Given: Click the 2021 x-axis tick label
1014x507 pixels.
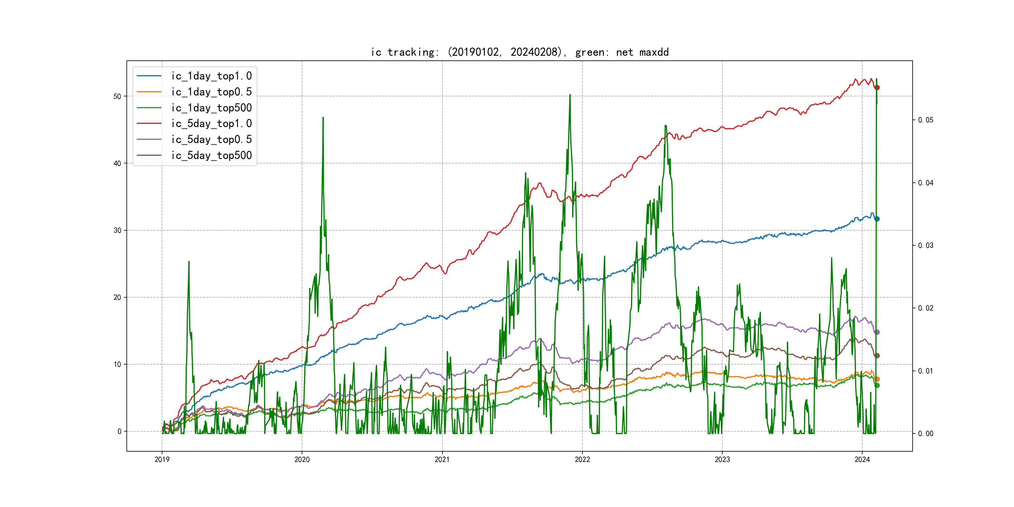Looking at the screenshot, I should pos(442,459).
